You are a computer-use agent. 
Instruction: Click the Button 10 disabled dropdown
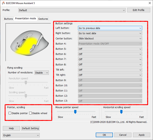[x=110, y=85]
